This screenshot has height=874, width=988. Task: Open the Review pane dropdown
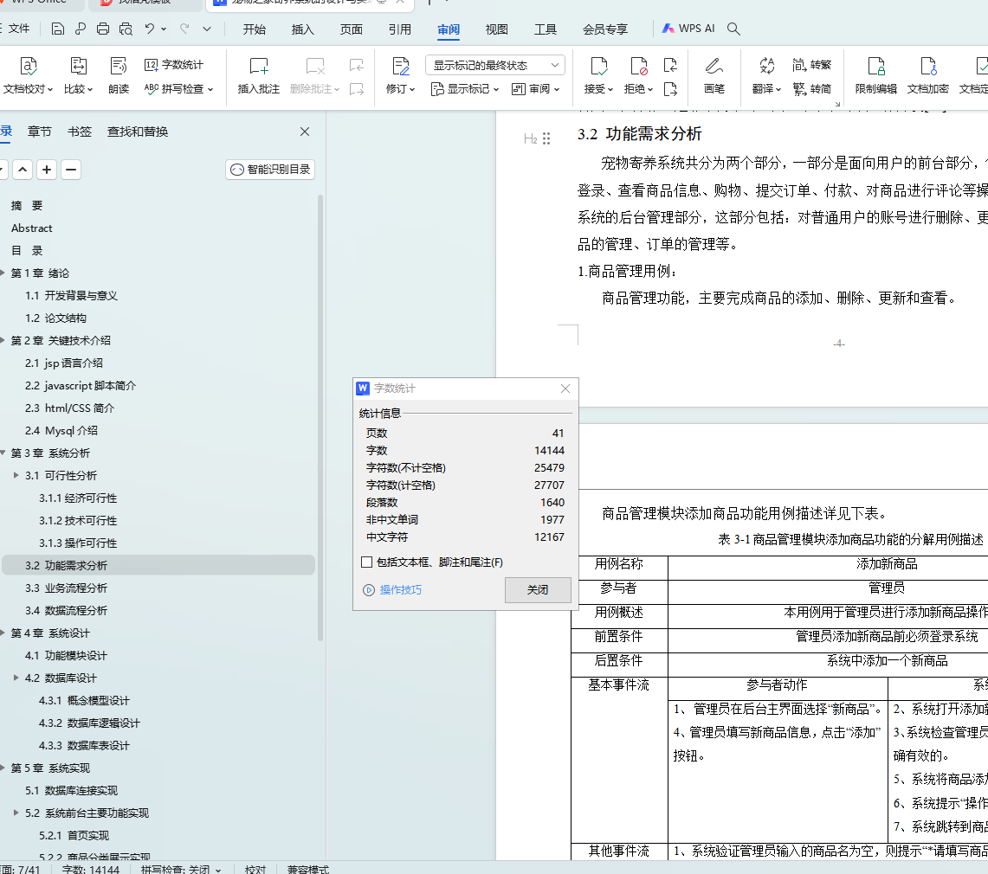pos(536,89)
